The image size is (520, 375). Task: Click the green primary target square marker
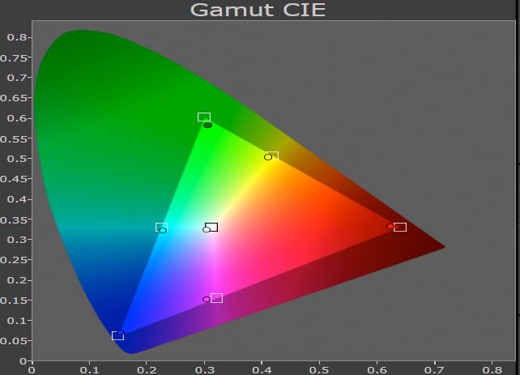(x=204, y=117)
